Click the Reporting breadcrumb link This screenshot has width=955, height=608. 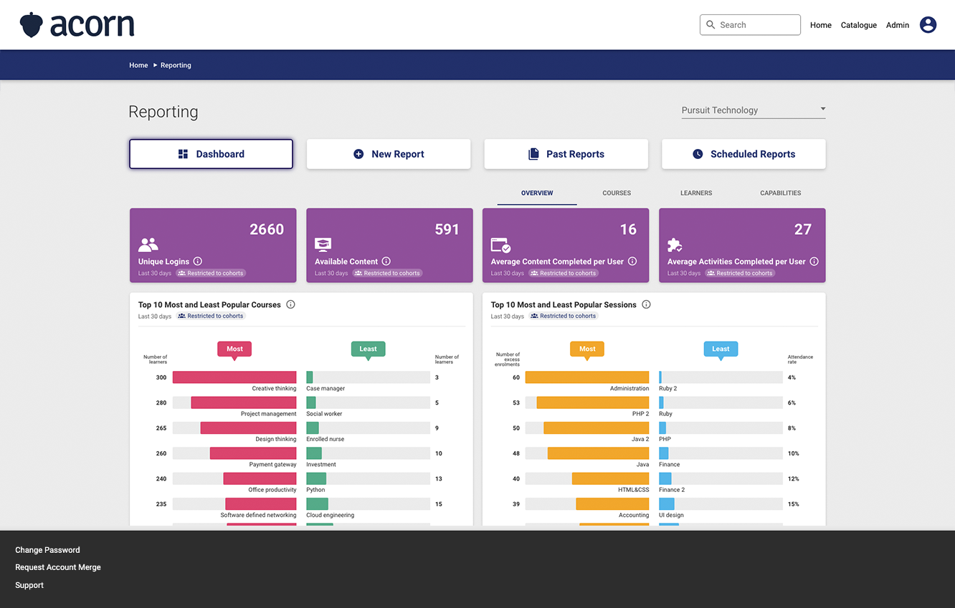tap(176, 65)
